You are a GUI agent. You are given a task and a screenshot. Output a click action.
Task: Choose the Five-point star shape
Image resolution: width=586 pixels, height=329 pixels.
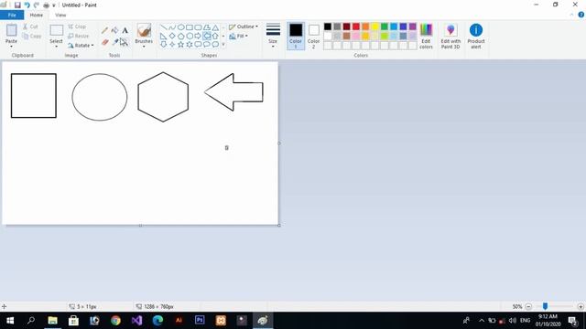[x=181, y=45]
